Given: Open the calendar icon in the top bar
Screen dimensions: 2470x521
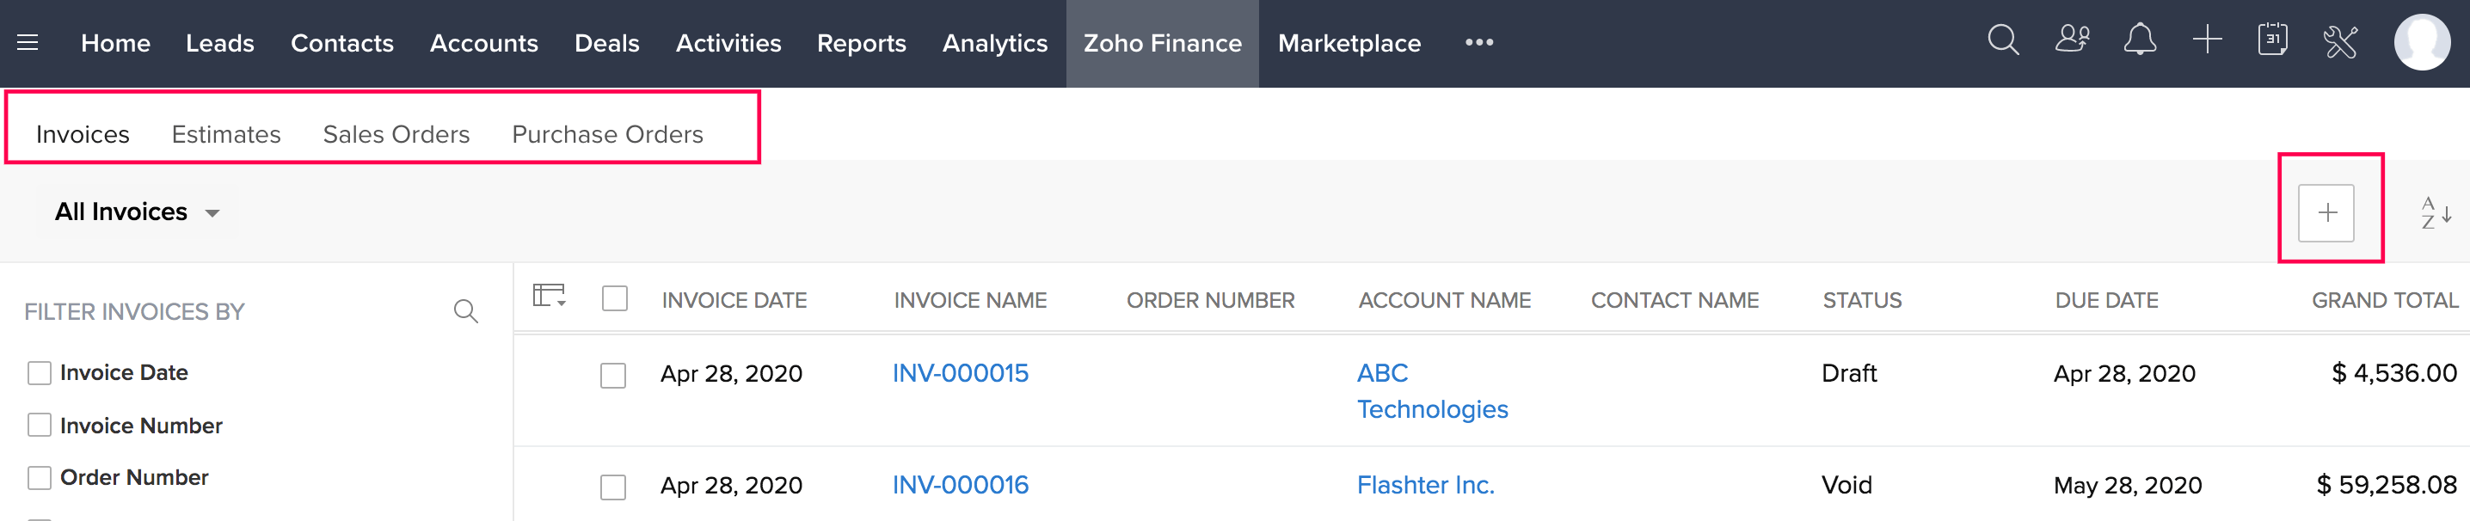Looking at the screenshot, I should point(2273,40).
